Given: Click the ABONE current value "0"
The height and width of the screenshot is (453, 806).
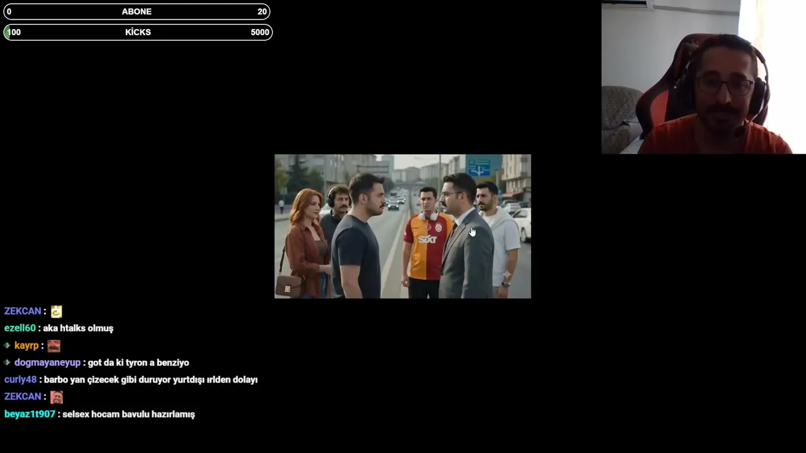Looking at the screenshot, I should [x=9, y=11].
